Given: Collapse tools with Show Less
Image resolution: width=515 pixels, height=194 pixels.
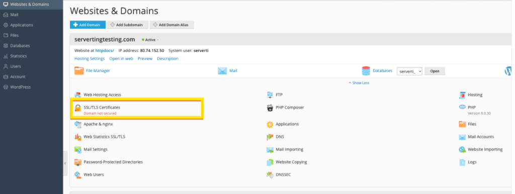Looking at the screenshot, I should point(359,83).
